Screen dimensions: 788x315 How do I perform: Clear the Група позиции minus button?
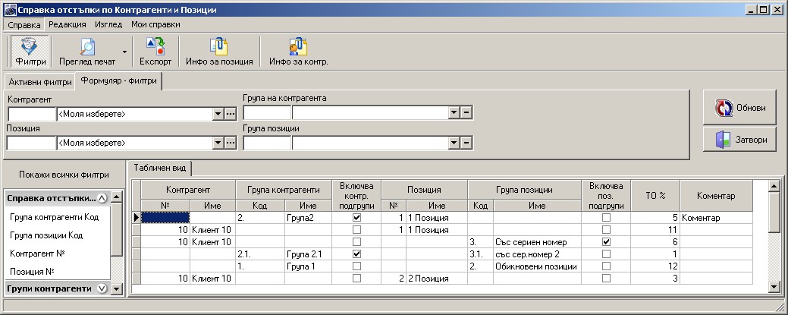tap(466, 143)
